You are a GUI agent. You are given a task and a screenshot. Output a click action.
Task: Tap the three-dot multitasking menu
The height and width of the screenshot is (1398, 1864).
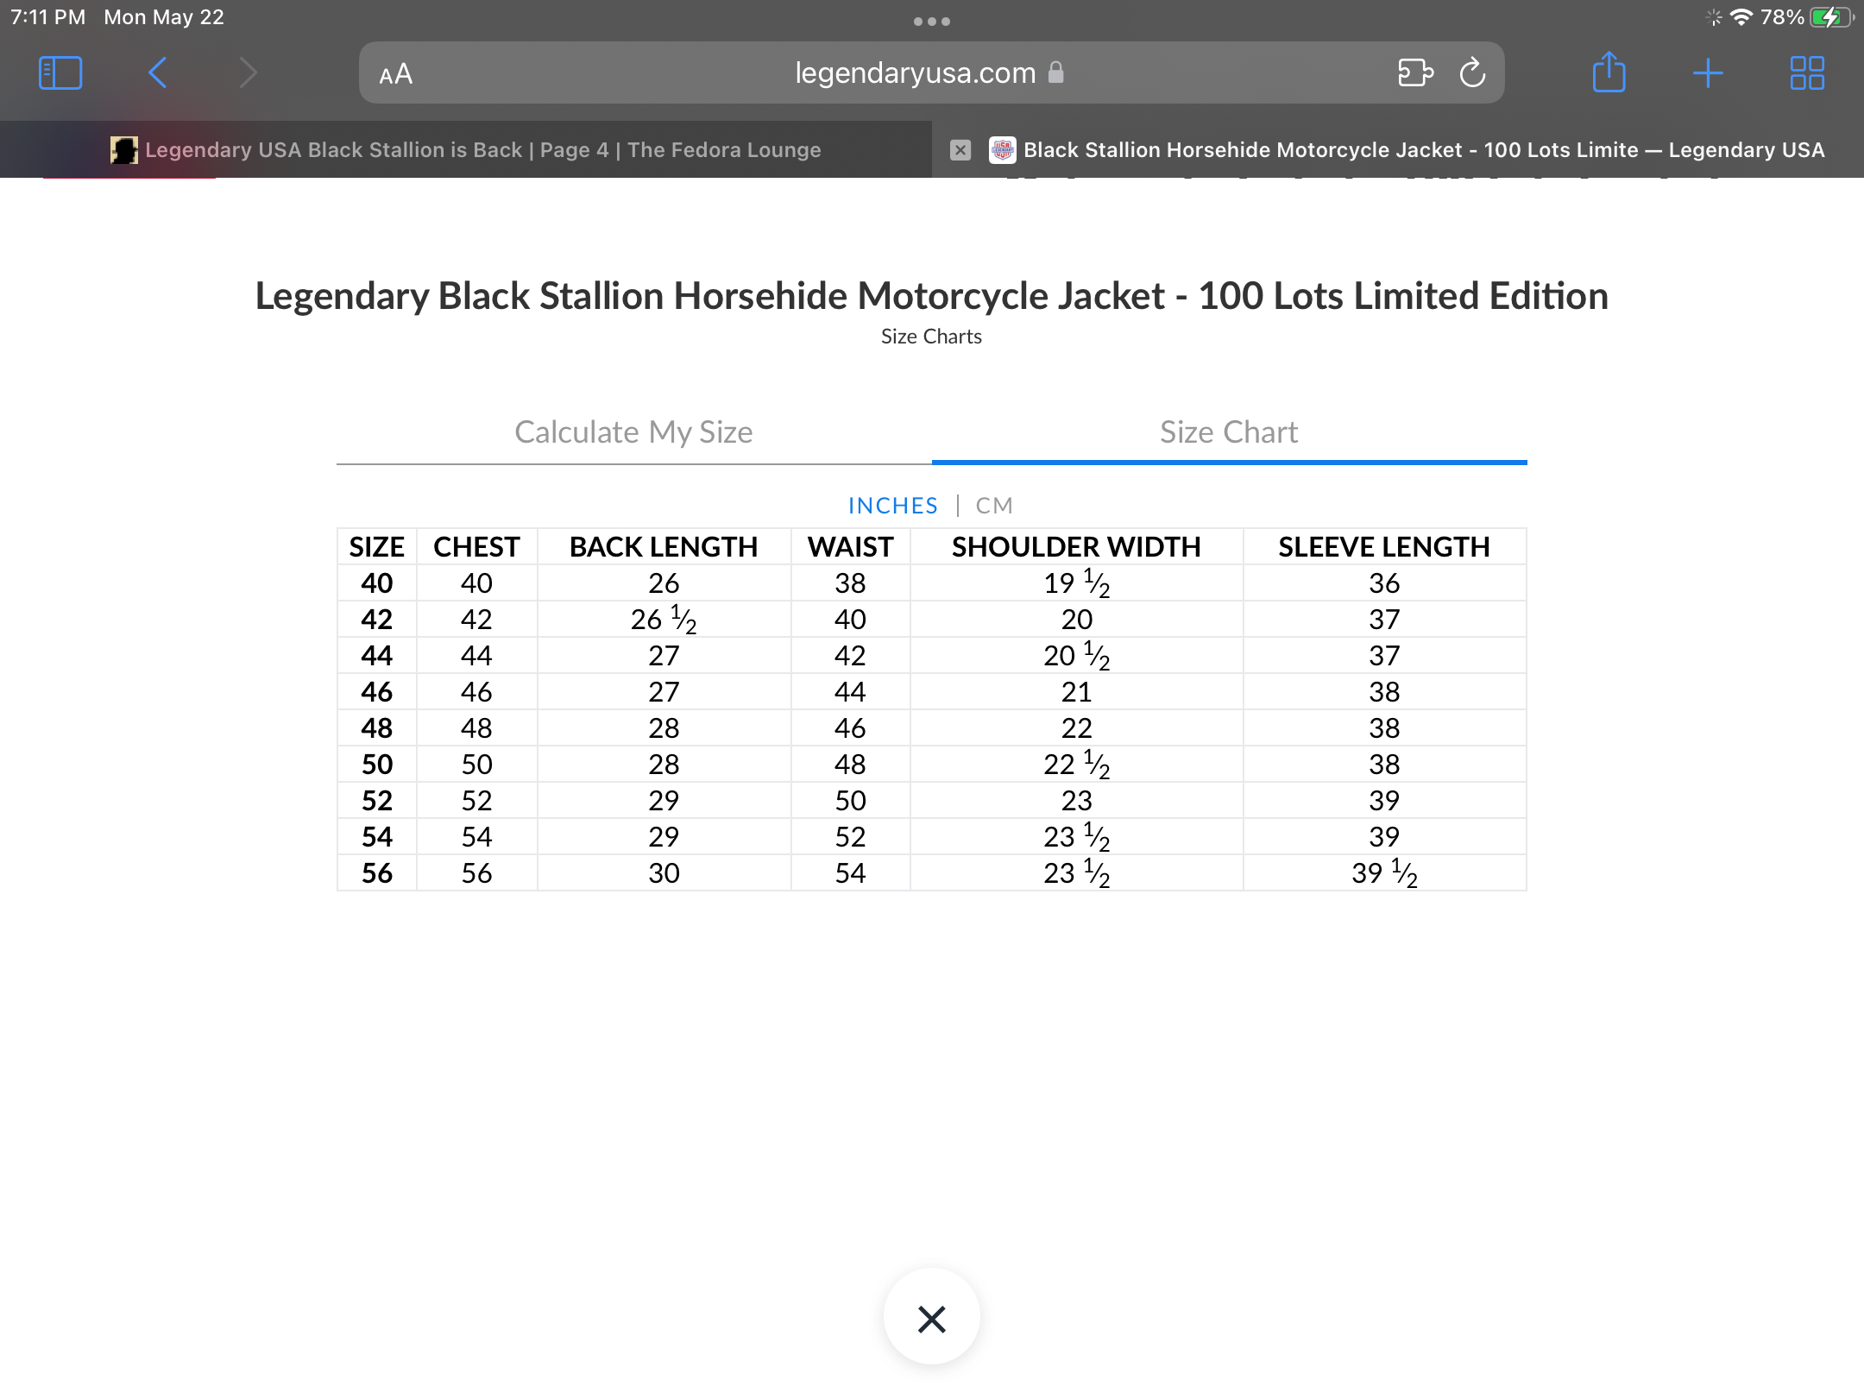[x=932, y=22]
